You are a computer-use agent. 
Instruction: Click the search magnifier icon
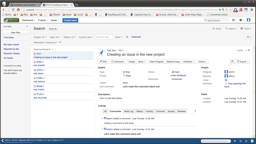pos(127,37)
